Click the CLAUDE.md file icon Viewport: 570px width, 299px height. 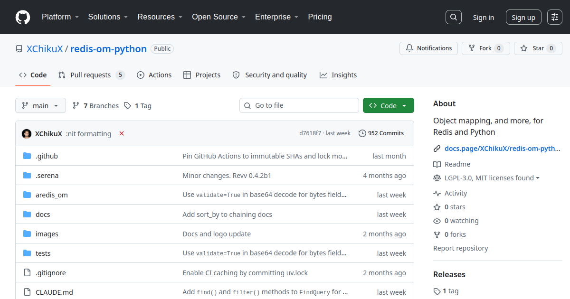(x=27, y=292)
